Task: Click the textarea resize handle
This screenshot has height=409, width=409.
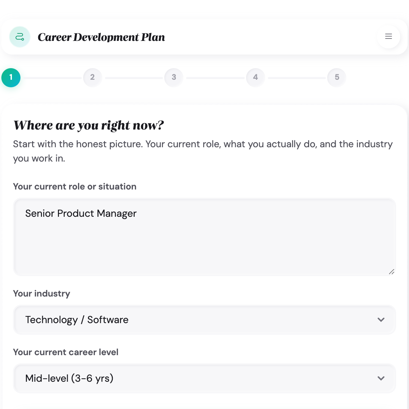Action: pos(392,272)
